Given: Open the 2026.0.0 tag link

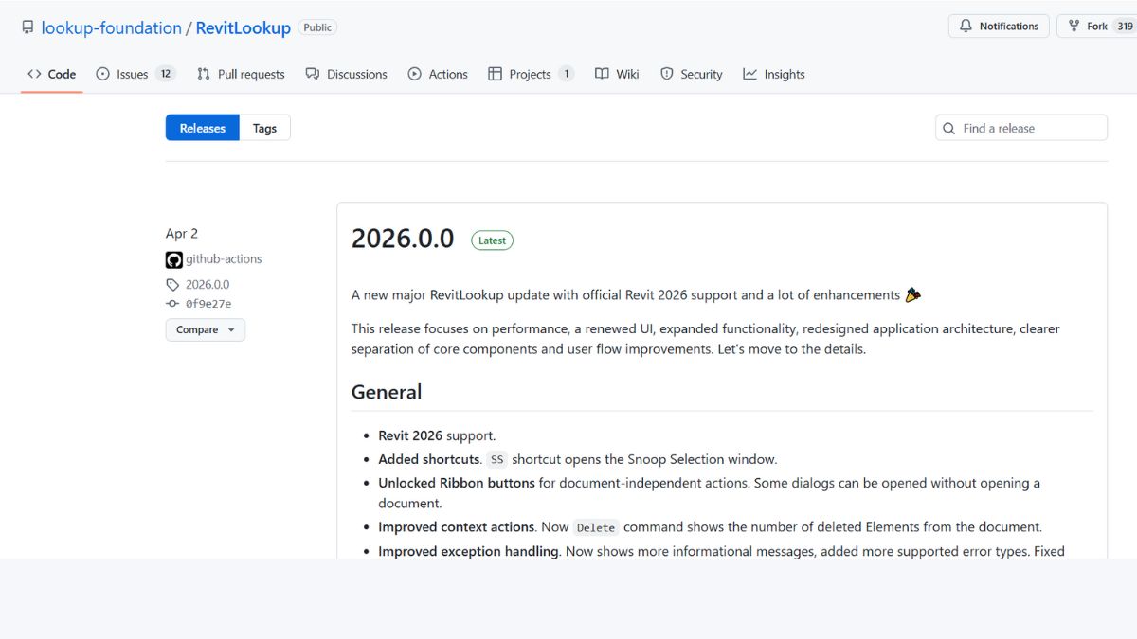Looking at the screenshot, I should tap(208, 284).
